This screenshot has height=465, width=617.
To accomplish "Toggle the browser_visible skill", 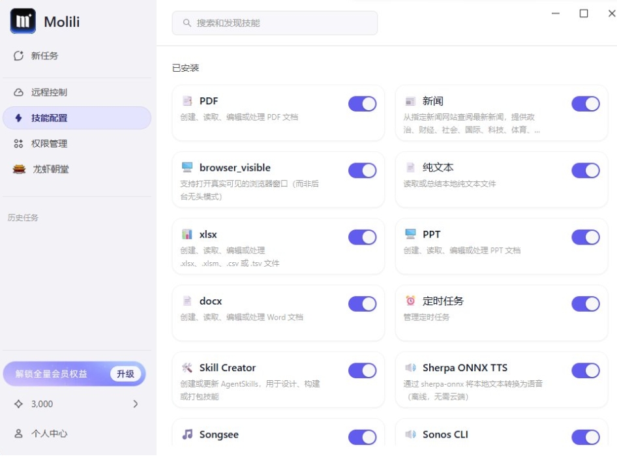I will pos(363,171).
